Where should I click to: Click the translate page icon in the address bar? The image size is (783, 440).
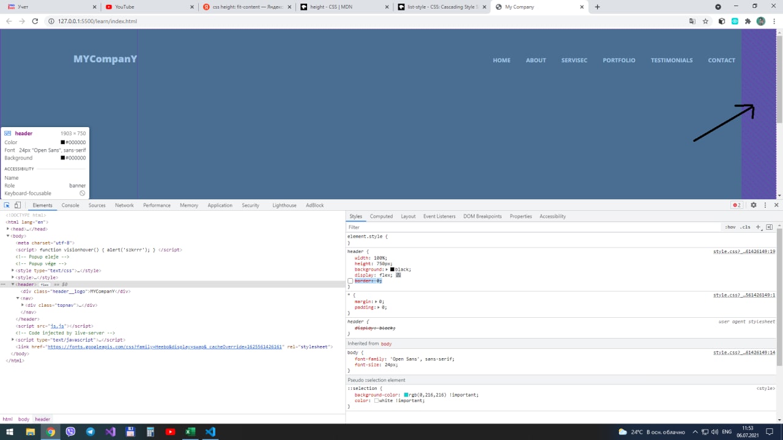tap(692, 21)
